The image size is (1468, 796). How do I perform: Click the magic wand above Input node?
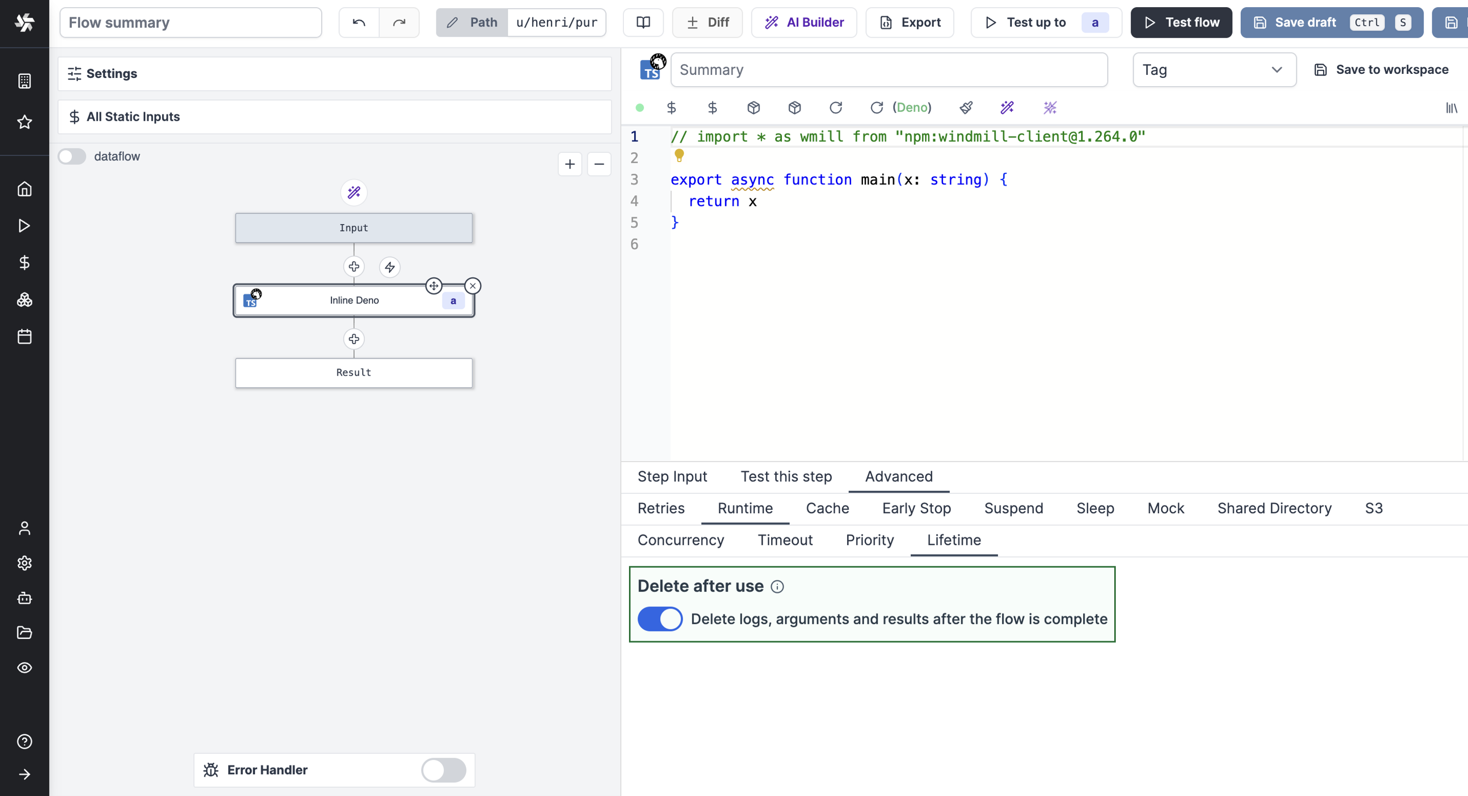coord(353,193)
